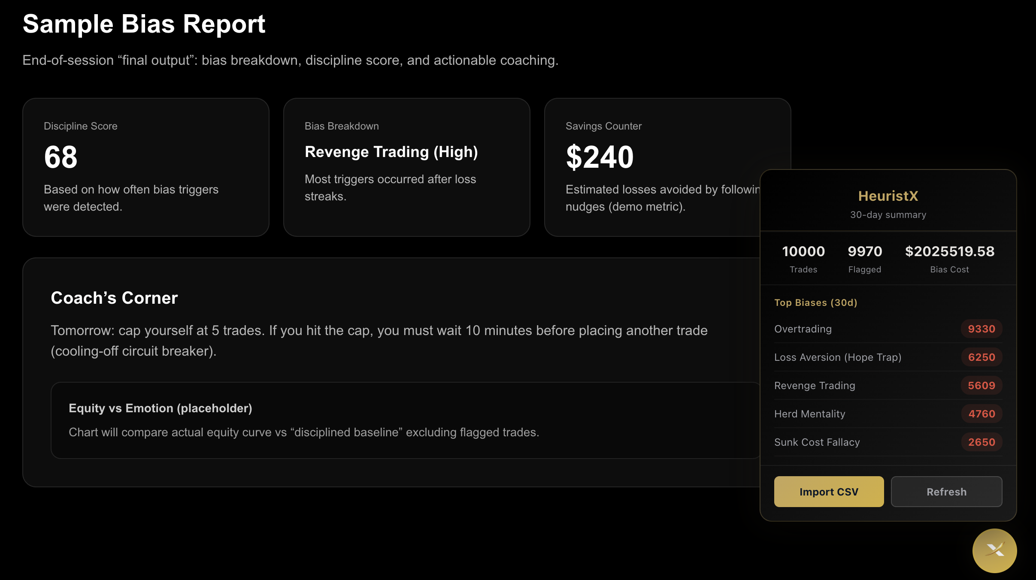The width and height of the screenshot is (1036, 580).
Task: Click the 5609 Revenge Trading badge
Action: point(981,386)
